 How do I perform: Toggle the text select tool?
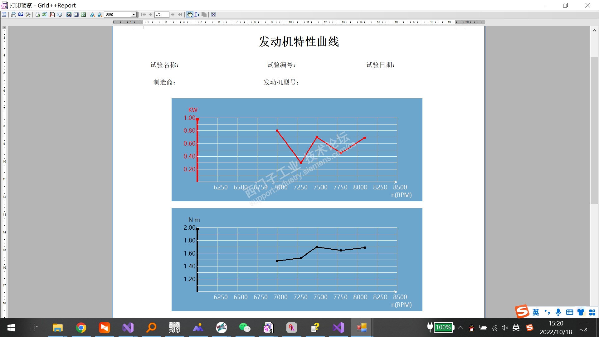[197, 15]
